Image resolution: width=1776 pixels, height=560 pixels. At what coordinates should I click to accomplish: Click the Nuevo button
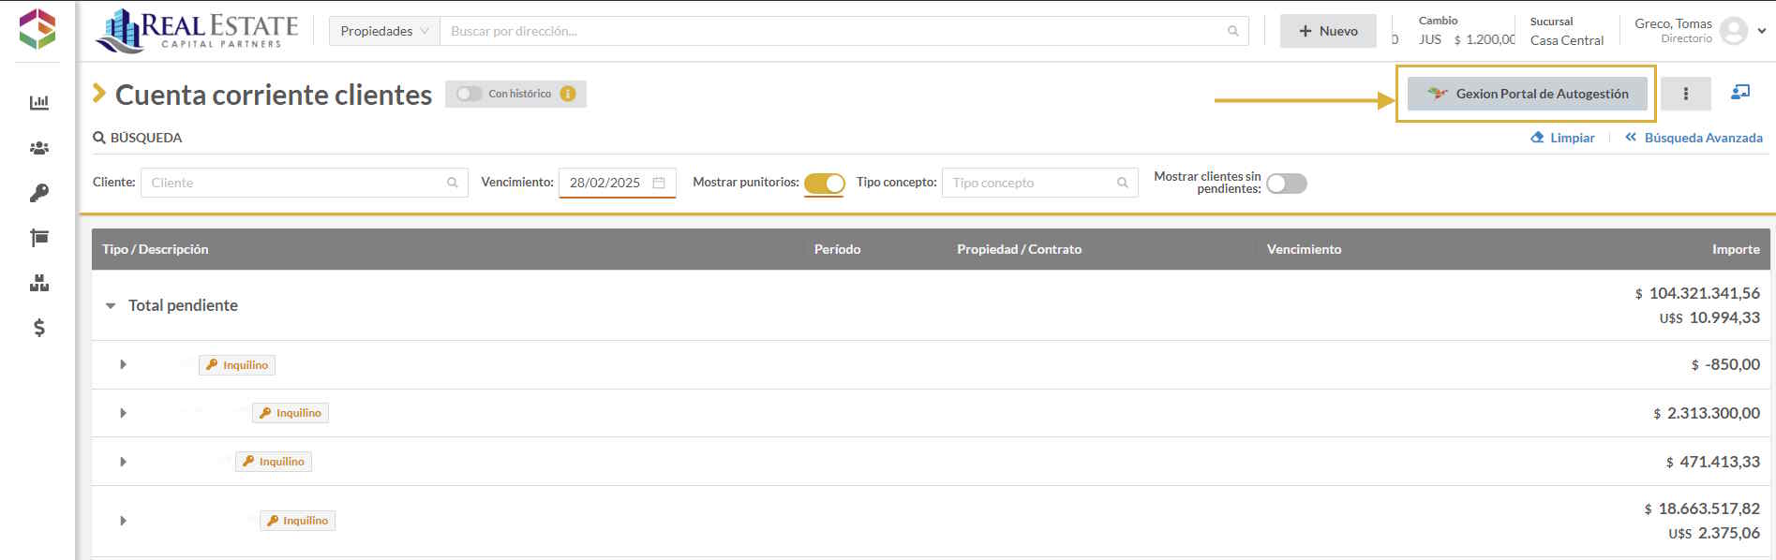[x=1328, y=31]
